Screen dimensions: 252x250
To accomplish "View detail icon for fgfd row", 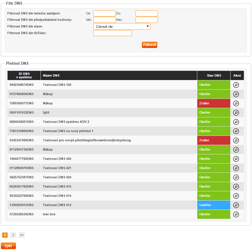I will [236, 112].
